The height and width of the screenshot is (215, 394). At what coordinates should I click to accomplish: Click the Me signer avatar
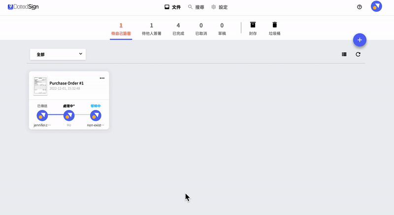click(x=69, y=115)
